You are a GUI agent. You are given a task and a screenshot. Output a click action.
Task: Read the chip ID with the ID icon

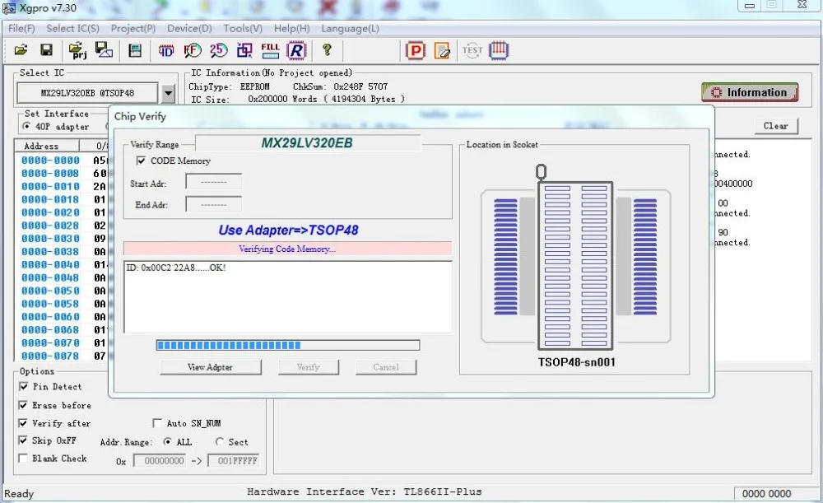tap(166, 50)
